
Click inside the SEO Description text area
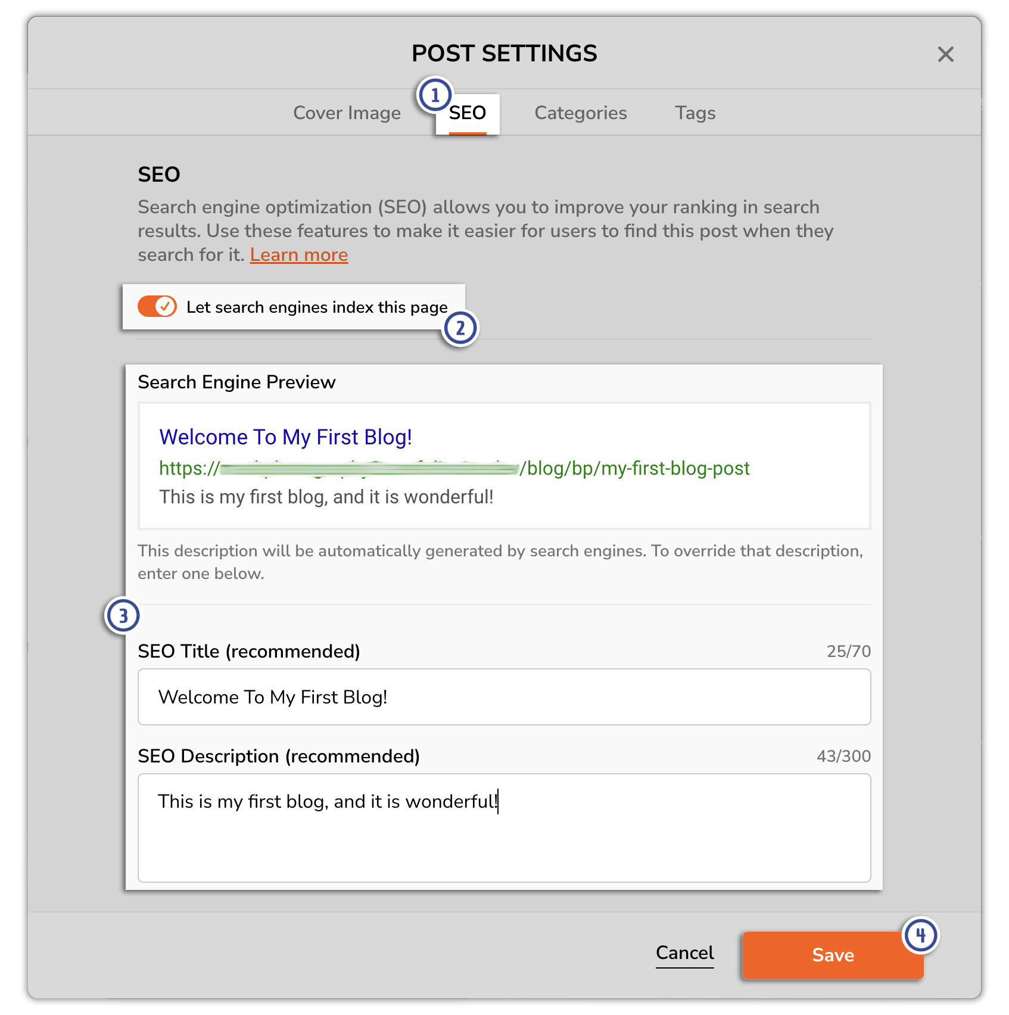pyautogui.click(x=504, y=828)
